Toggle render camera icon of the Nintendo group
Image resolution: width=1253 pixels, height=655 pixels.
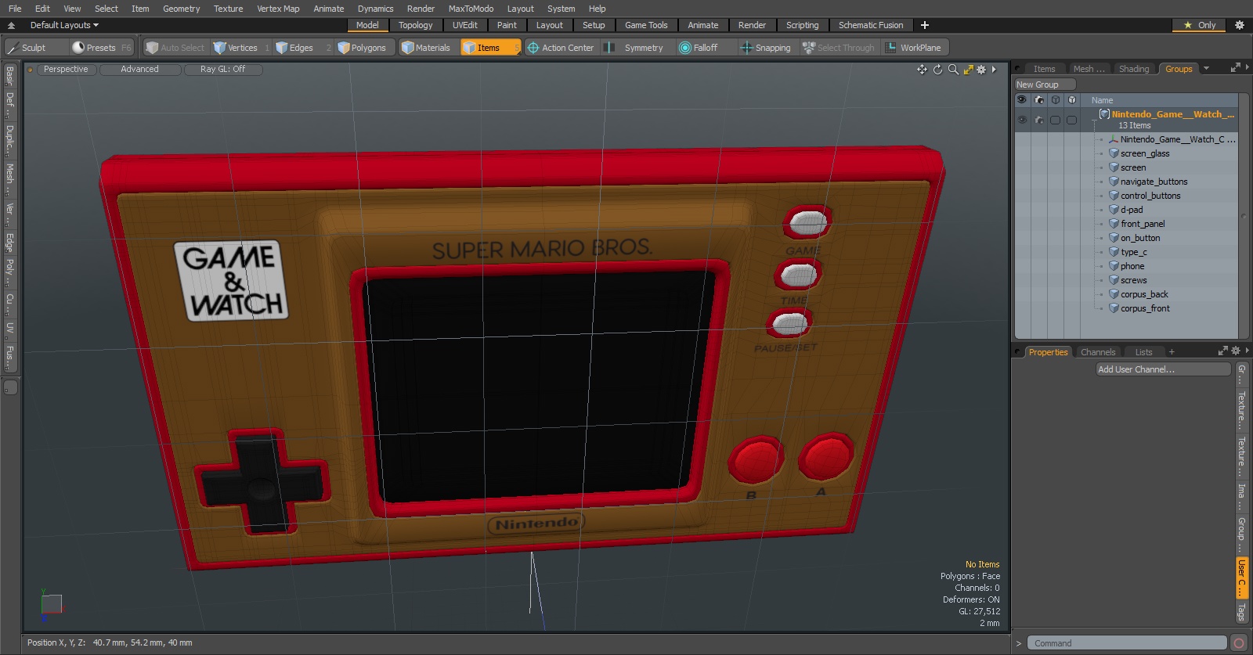click(1039, 120)
